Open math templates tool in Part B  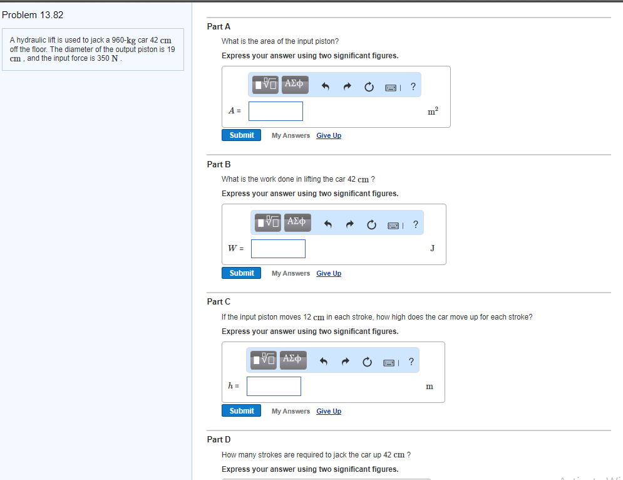(x=268, y=222)
